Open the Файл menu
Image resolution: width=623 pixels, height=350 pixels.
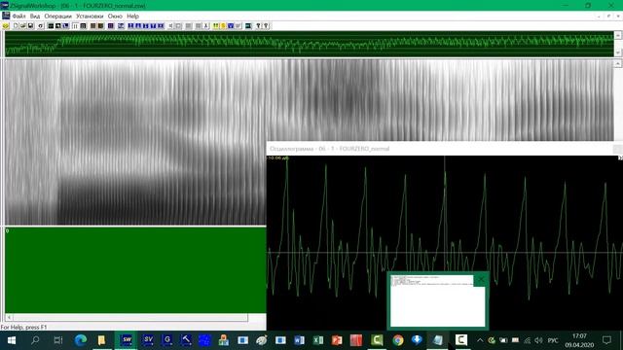(x=18, y=17)
